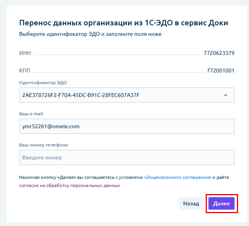Open the «Лицензионного соглашения» link
Image resolution: width=249 pixels, height=226 pixels.
[178, 177]
